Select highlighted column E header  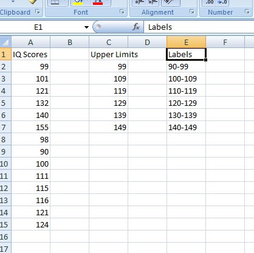point(186,42)
